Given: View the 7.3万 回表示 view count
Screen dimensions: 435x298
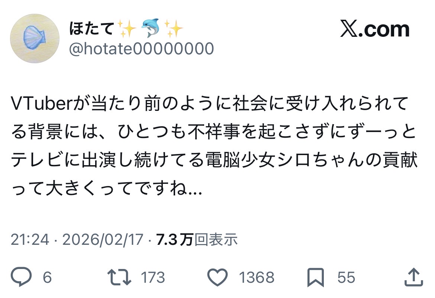Looking at the screenshot, I should (x=197, y=239).
